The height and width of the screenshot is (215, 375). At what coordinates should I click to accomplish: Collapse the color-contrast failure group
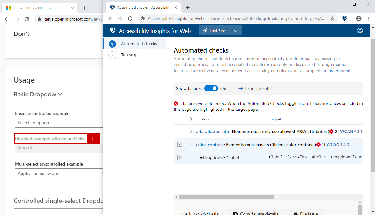191,144
